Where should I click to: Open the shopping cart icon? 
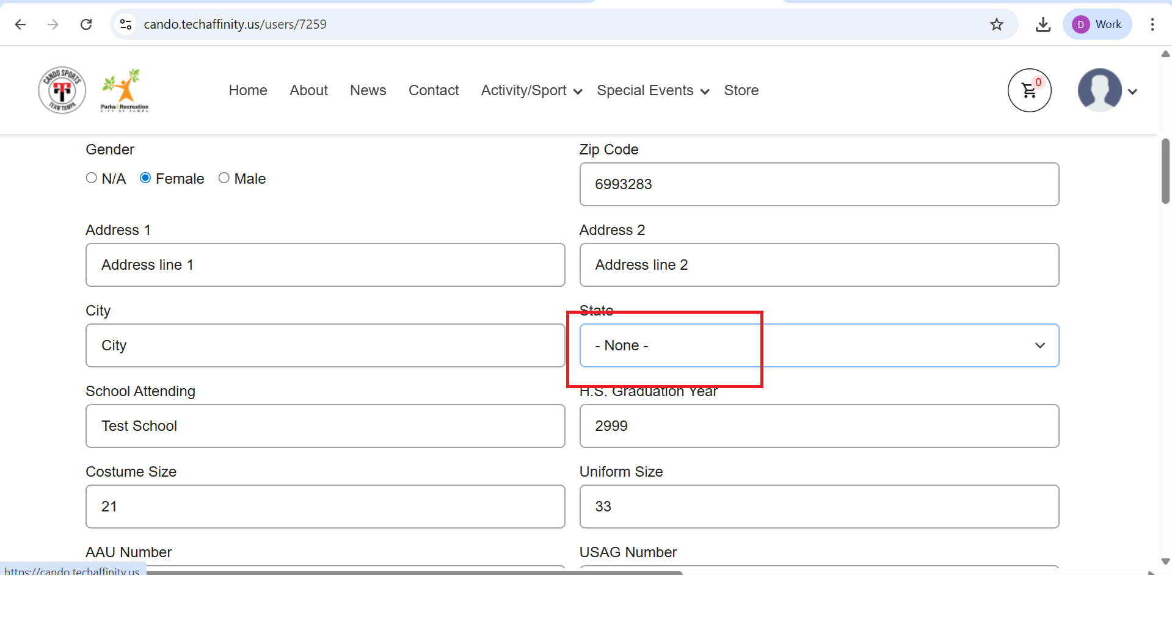click(1029, 90)
